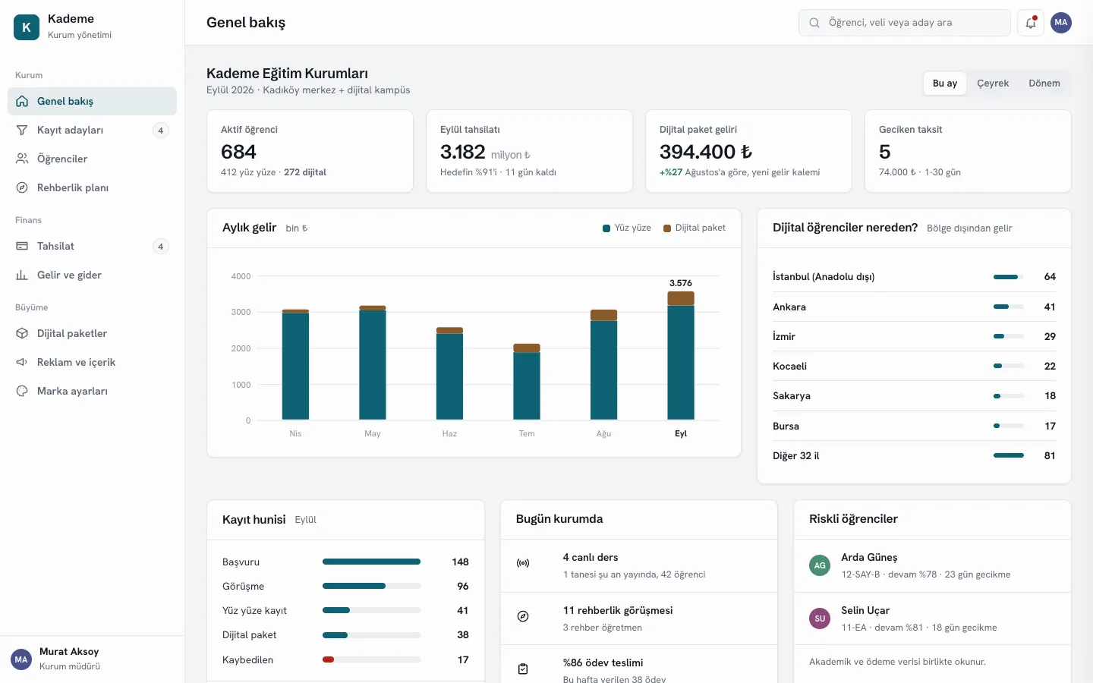Click the Eyl bar in Aylık gelir chart

click(681, 355)
